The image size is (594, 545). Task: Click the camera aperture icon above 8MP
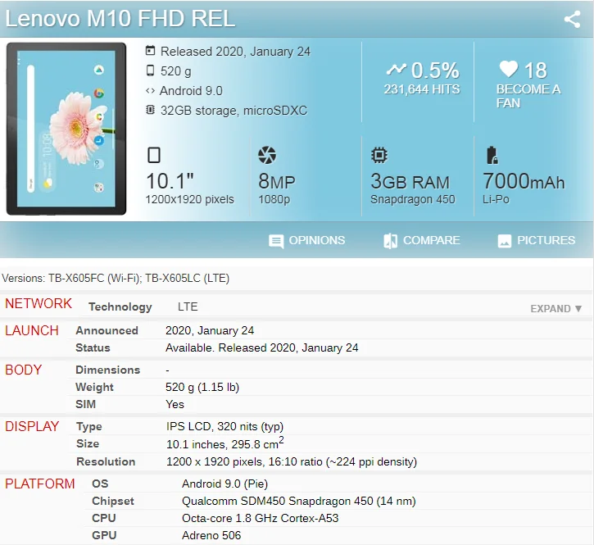267,155
